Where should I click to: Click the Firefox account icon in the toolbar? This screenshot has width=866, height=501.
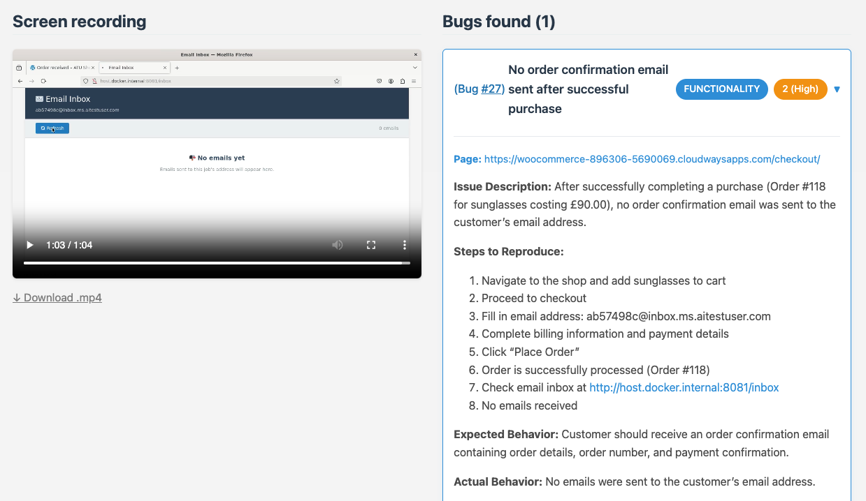pyautogui.click(x=389, y=81)
